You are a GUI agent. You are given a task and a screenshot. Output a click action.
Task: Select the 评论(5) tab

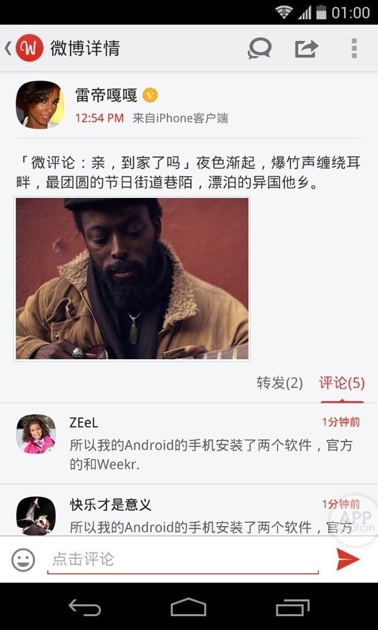point(342,383)
